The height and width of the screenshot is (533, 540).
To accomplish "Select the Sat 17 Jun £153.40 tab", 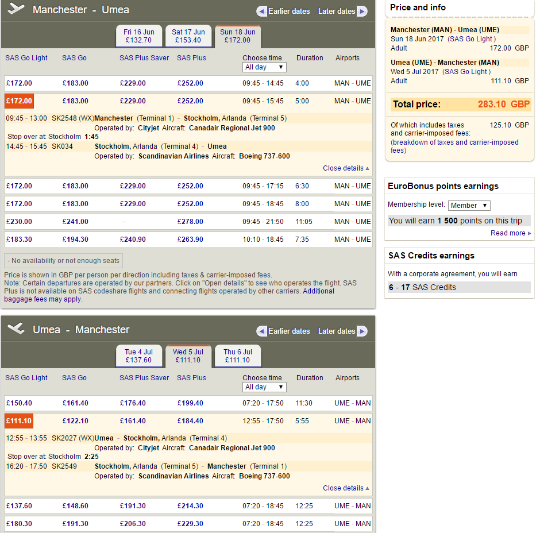I will click(x=188, y=36).
